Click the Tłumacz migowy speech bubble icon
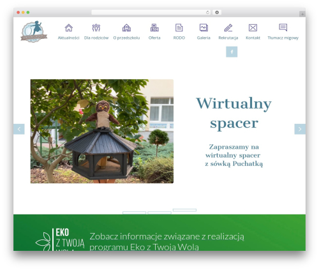This screenshot has height=270, width=319. point(283,27)
